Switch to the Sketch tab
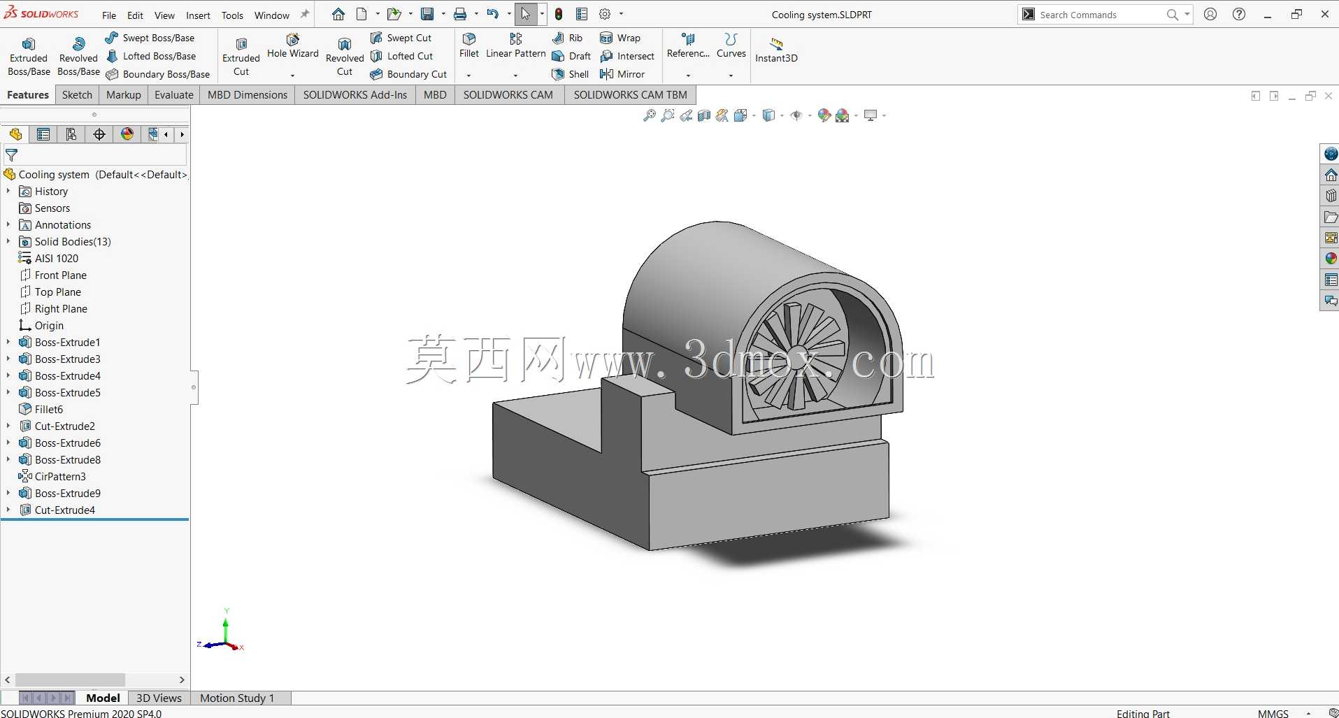 pos(77,95)
